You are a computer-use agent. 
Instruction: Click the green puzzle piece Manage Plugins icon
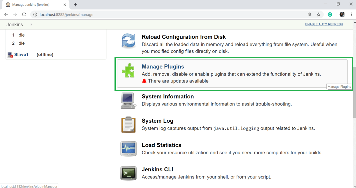[128, 71]
